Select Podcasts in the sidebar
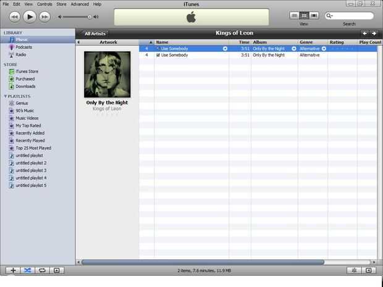This screenshot has width=383, height=287. tap(23, 47)
